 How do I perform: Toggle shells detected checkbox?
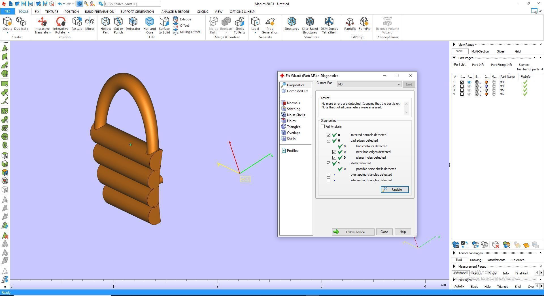coord(328,163)
